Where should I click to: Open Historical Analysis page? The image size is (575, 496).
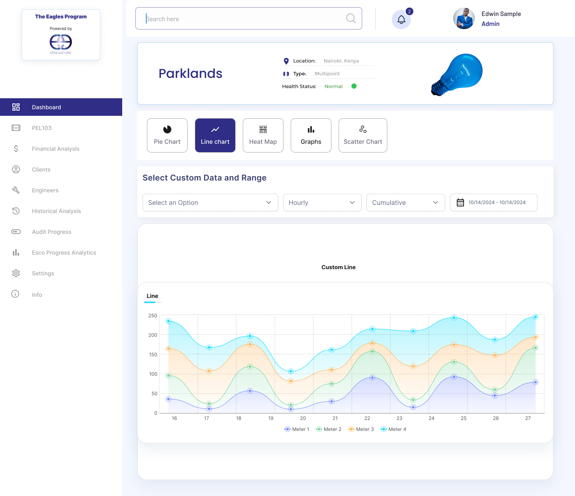tap(56, 211)
